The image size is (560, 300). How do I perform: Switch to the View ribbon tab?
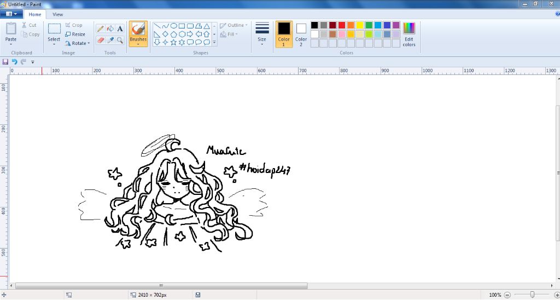[x=57, y=15]
